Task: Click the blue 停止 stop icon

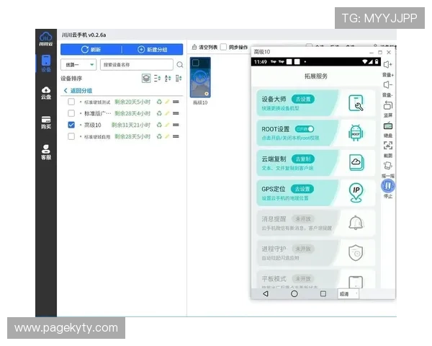Action: 387,186
